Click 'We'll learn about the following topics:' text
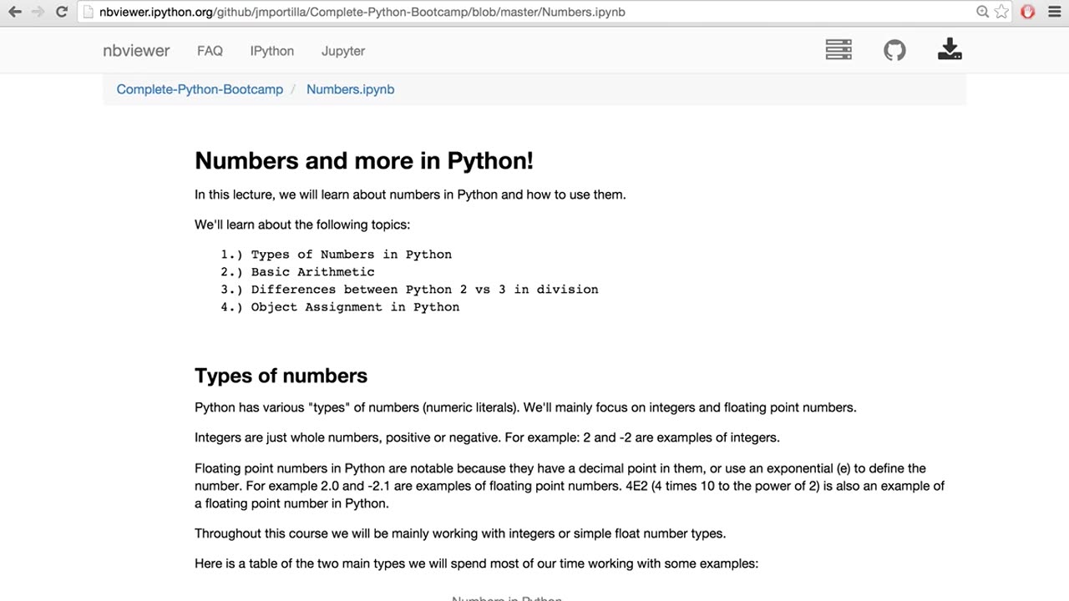Viewport: 1069px width, 601px height. pyautogui.click(x=302, y=225)
